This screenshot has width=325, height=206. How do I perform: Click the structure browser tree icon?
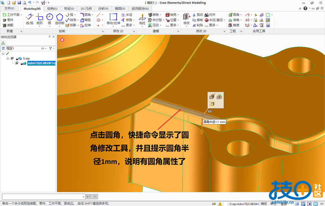point(3,43)
